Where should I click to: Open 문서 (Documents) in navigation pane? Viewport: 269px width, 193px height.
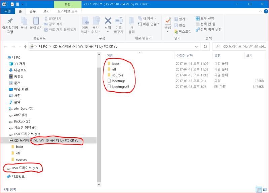coord(15,83)
